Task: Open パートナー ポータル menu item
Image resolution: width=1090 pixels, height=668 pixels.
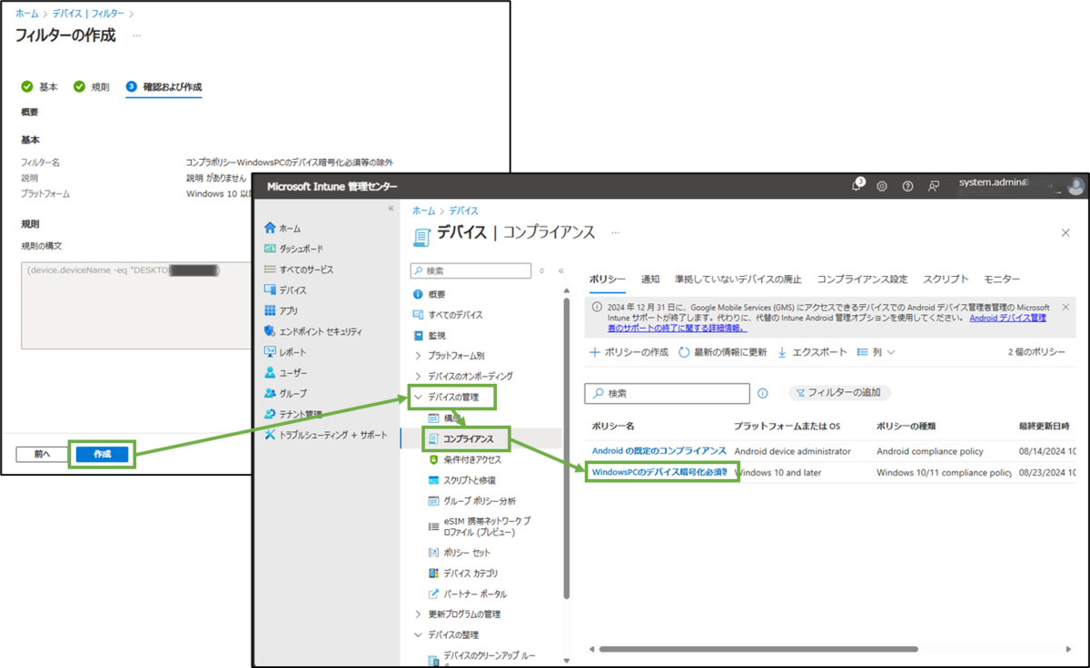Action: click(x=467, y=594)
